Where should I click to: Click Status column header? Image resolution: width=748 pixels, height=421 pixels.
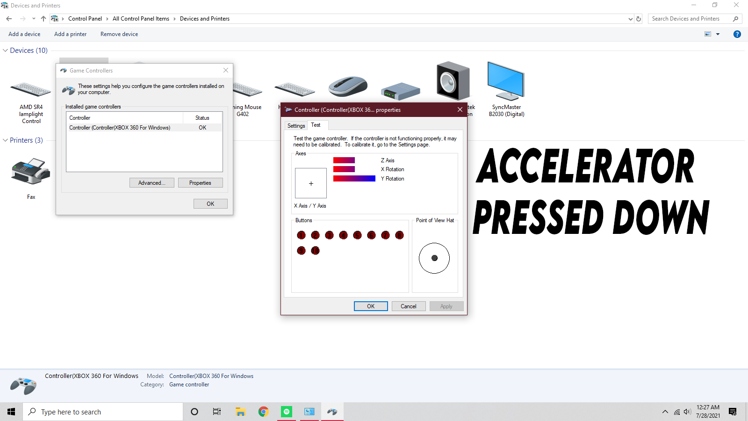[x=202, y=118]
